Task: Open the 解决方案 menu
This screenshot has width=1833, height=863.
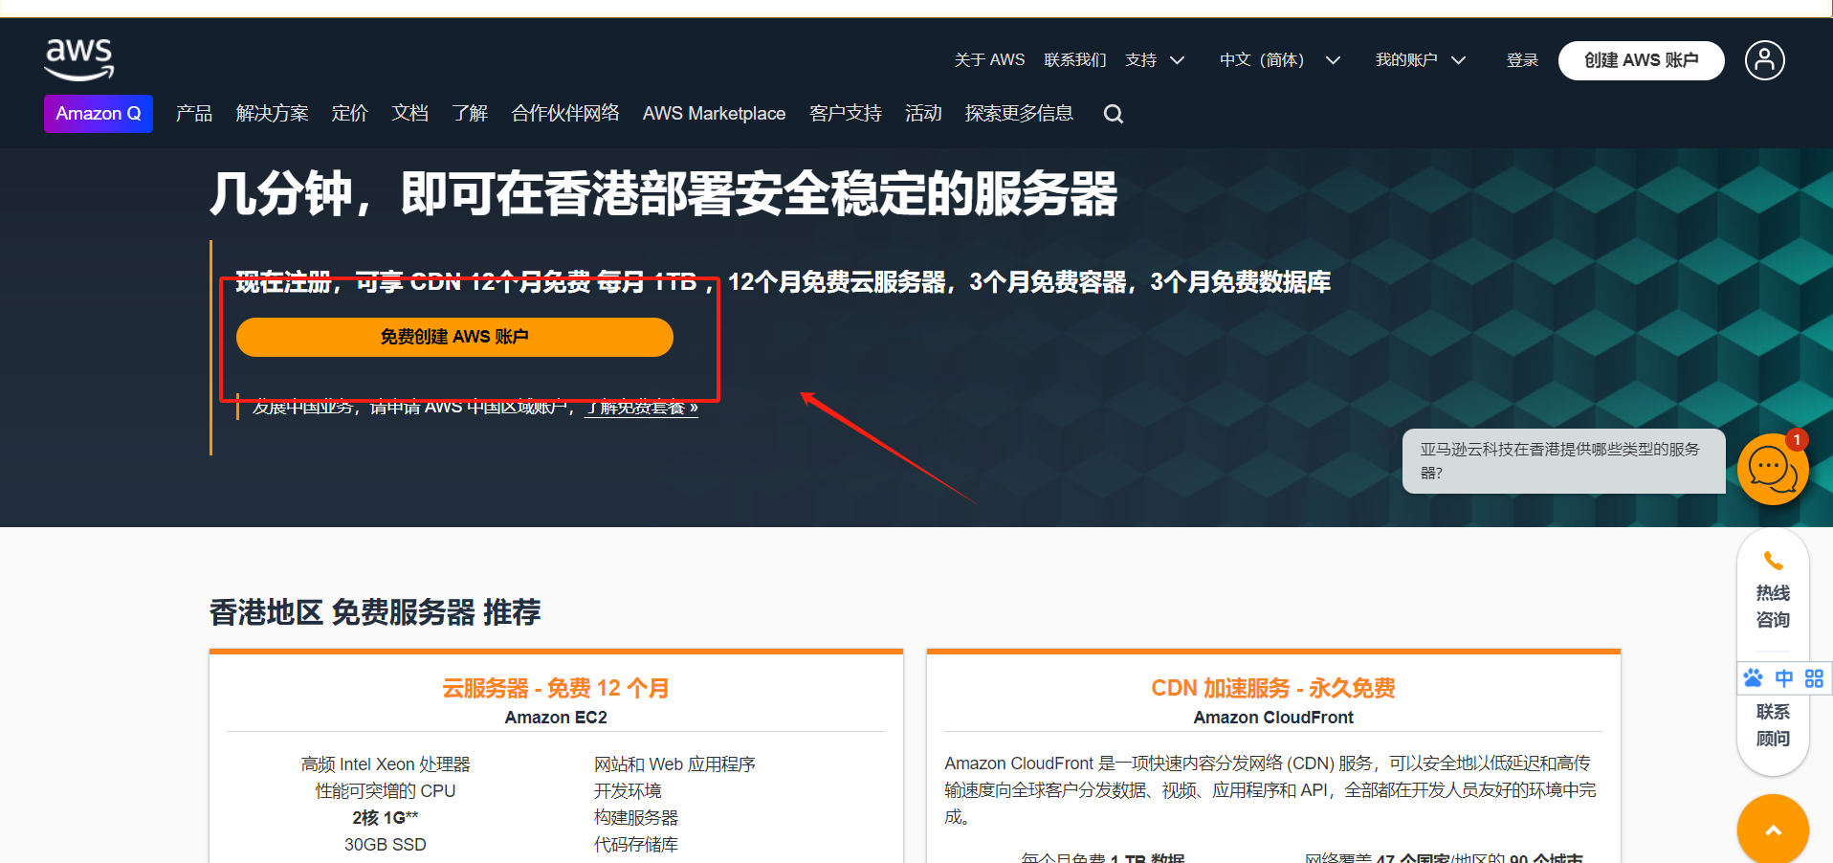Action: coord(272,114)
